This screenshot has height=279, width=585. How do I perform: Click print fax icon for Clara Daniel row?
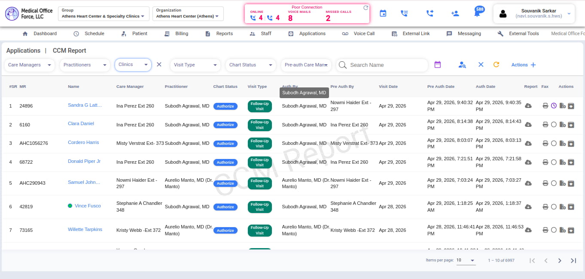click(545, 125)
